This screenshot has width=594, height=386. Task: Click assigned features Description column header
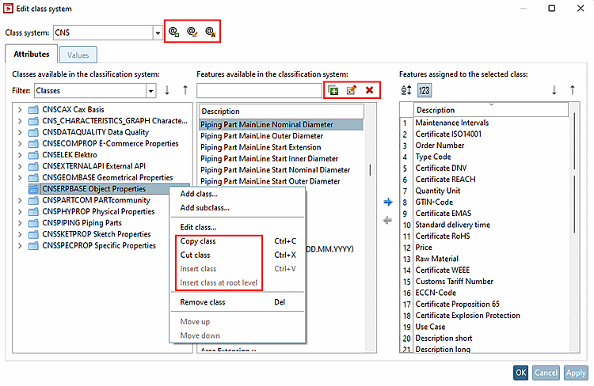point(491,110)
